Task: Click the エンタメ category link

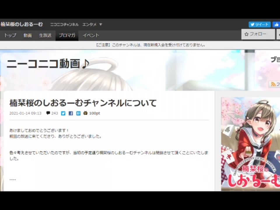Action: [x=89, y=24]
